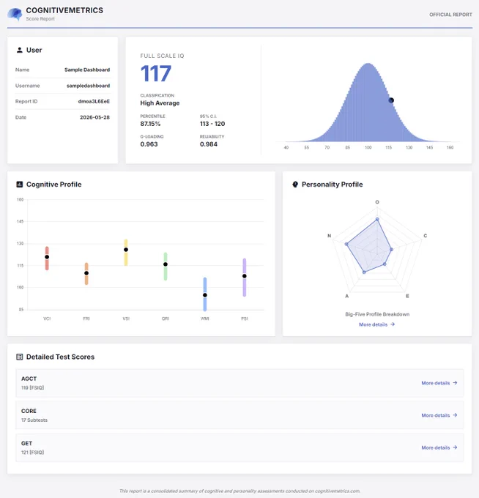Click the username sampledashboard
The image size is (479, 498).
[88, 86]
